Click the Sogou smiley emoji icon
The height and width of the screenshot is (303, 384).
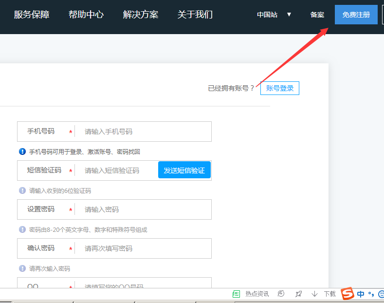click(x=381, y=294)
